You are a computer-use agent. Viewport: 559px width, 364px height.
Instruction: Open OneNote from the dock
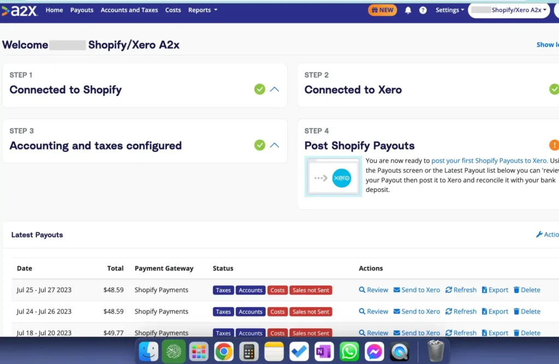click(x=324, y=351)
